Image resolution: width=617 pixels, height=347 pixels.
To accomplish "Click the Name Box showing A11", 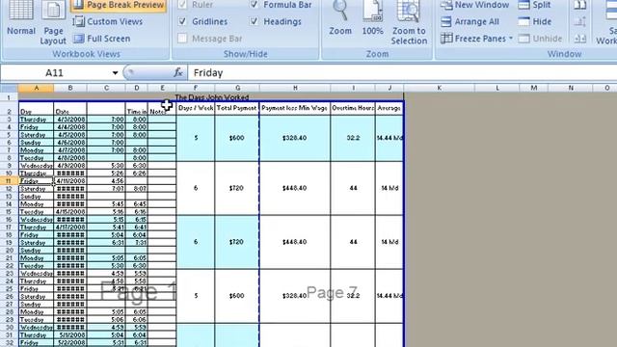I will 55,73.
